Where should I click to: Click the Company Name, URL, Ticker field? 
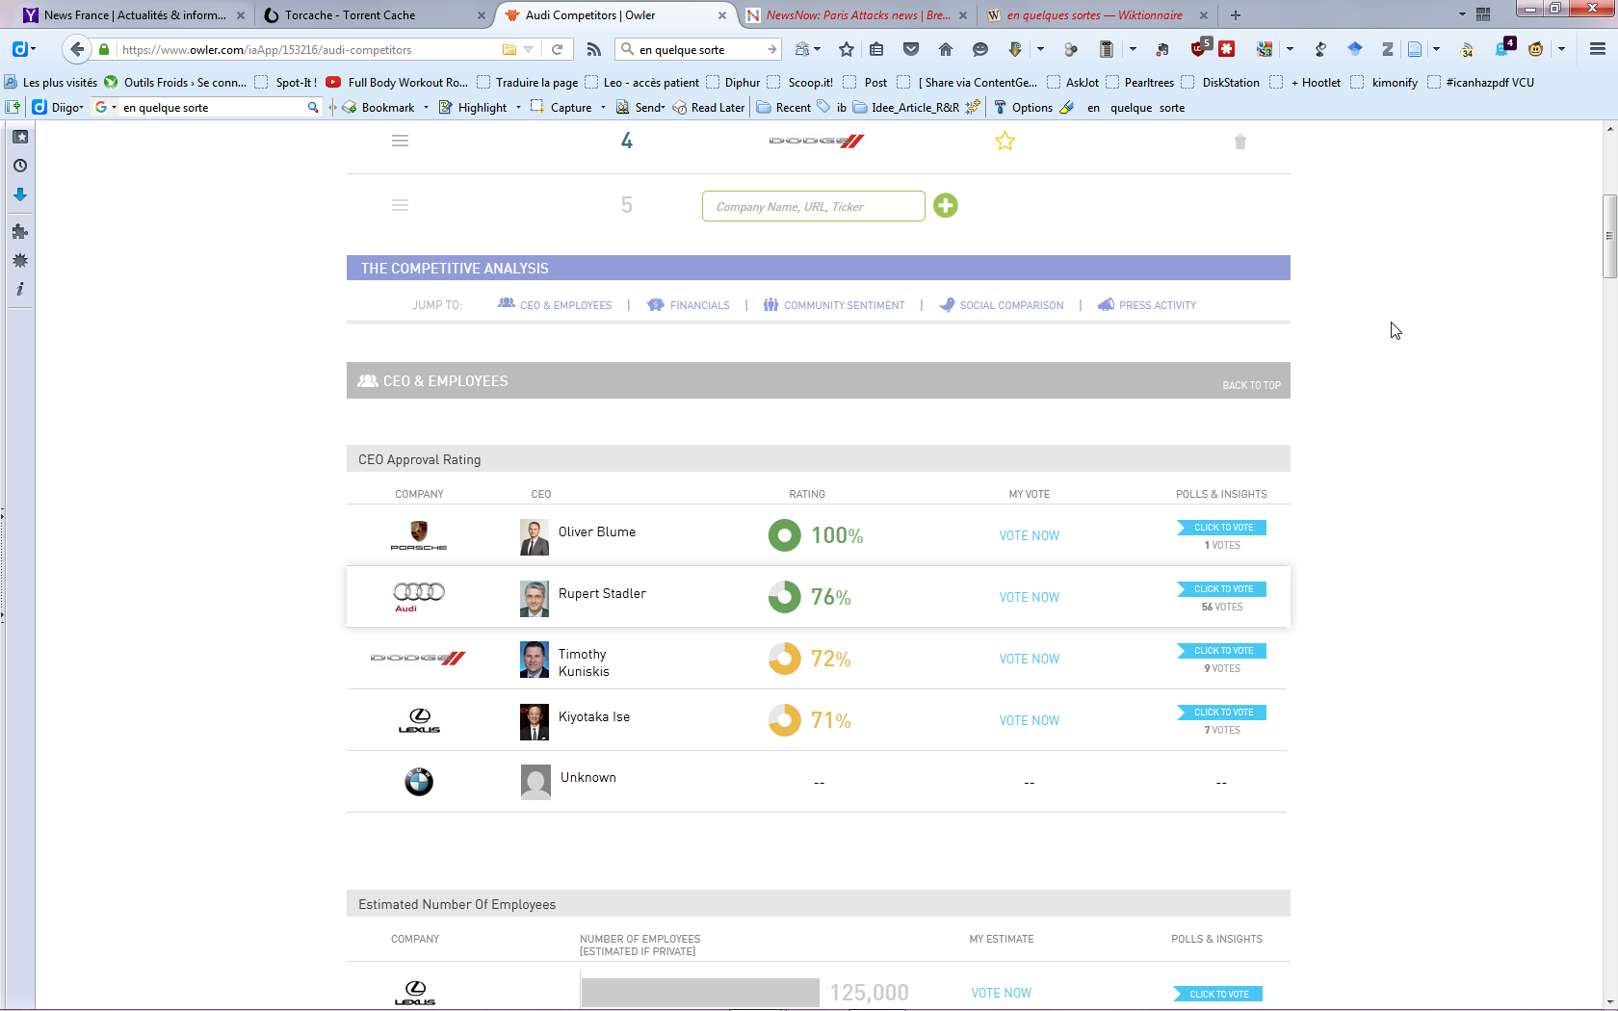pos(814,206)
